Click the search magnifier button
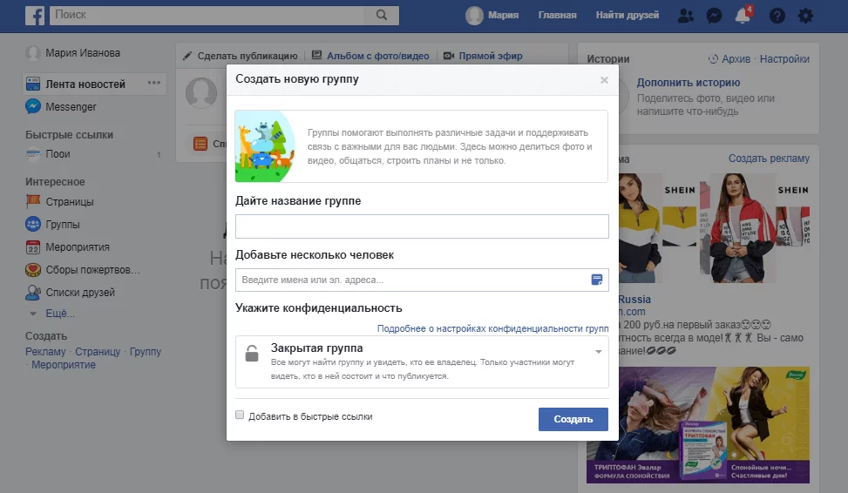This screenshot has height=493, width=848. point(382,15)
